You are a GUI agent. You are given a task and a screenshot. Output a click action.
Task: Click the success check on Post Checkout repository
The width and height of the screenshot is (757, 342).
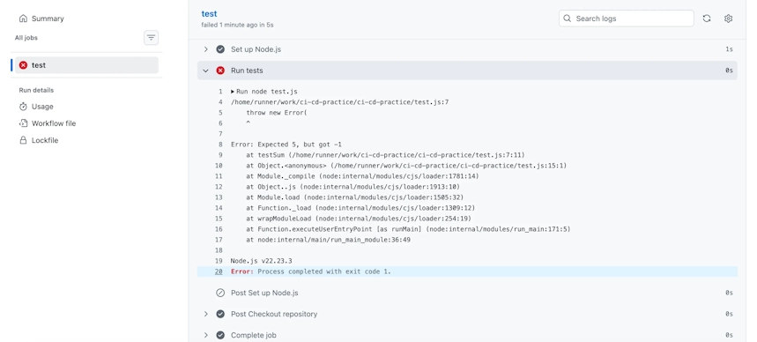click(x=220, y=314)
